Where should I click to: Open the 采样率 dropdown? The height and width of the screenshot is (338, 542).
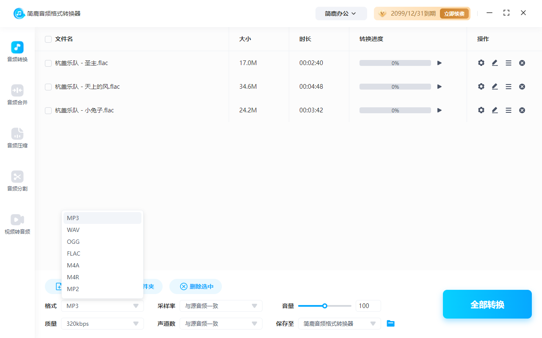pyautogui.click(x=221, y=305)
